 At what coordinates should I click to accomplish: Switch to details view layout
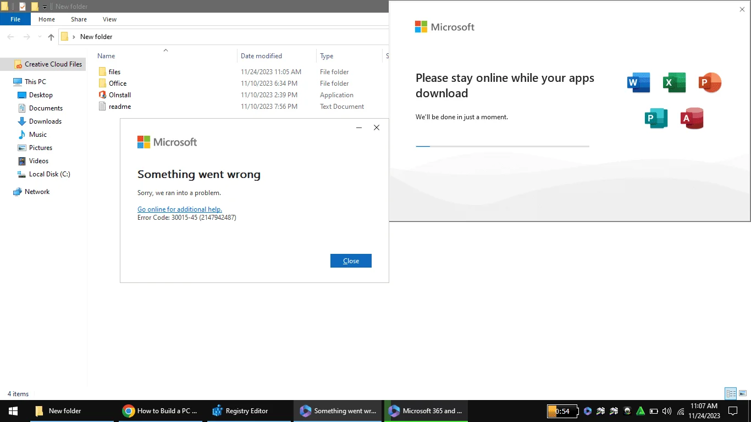coord(731,393)
